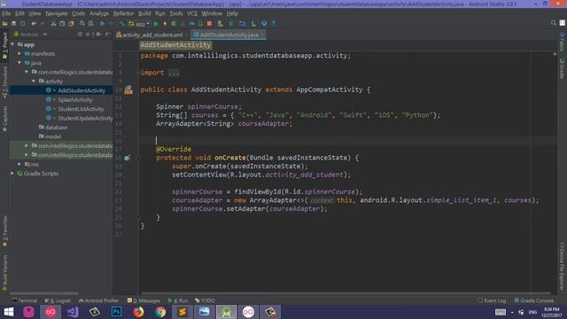Click the Back navigation arrow
Screen dimensions: 567x319
click(102, 24)
